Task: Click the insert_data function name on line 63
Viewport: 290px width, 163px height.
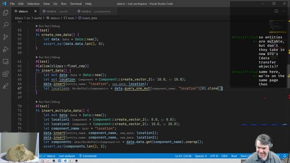Action: click(53, 71)
